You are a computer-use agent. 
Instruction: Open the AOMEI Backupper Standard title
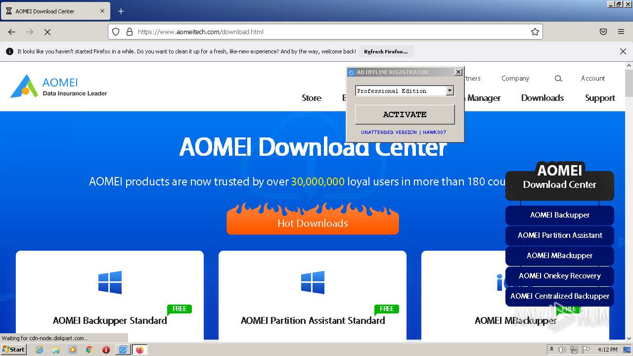coord(110,320)
